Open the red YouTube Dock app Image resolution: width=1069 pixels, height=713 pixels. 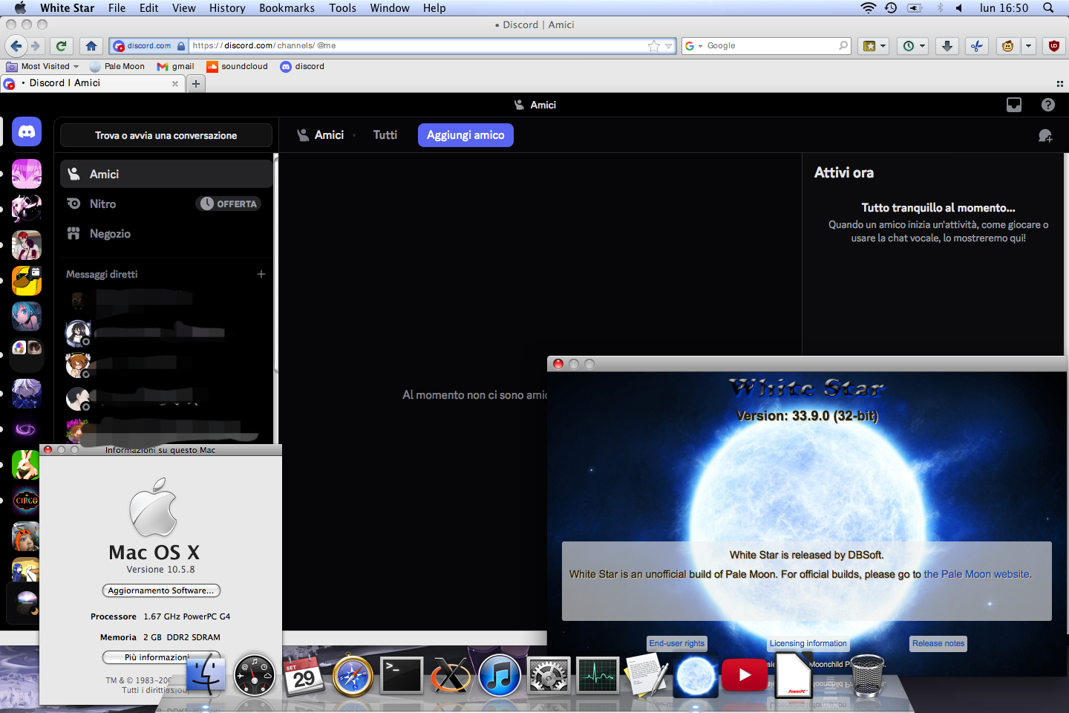coord(745,675)
